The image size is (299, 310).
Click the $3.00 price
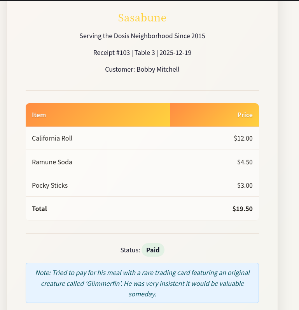coord(245,185)
